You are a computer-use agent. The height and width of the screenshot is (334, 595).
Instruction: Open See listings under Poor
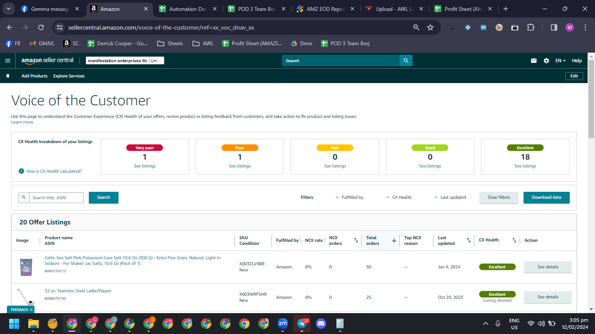240,166
